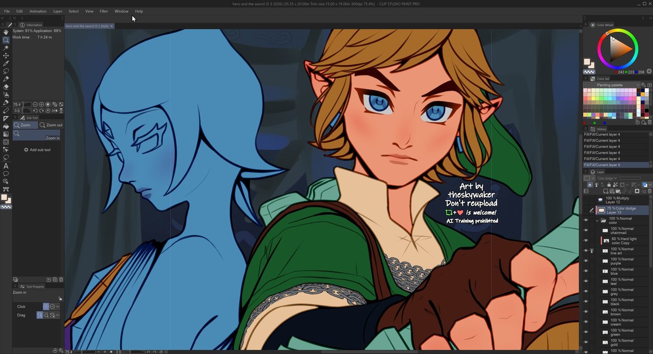Click the Color Set panel icon

tap(593, 79)
